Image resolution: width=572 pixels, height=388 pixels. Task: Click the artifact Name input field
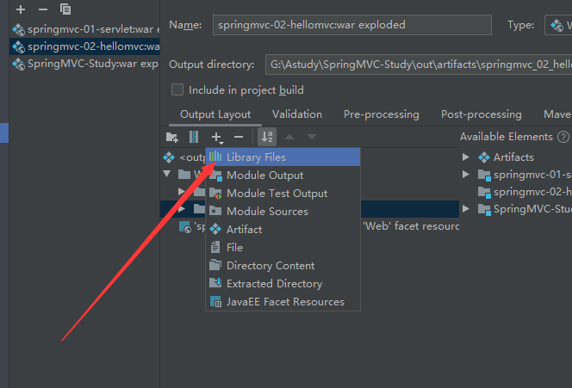click(352, 25)
